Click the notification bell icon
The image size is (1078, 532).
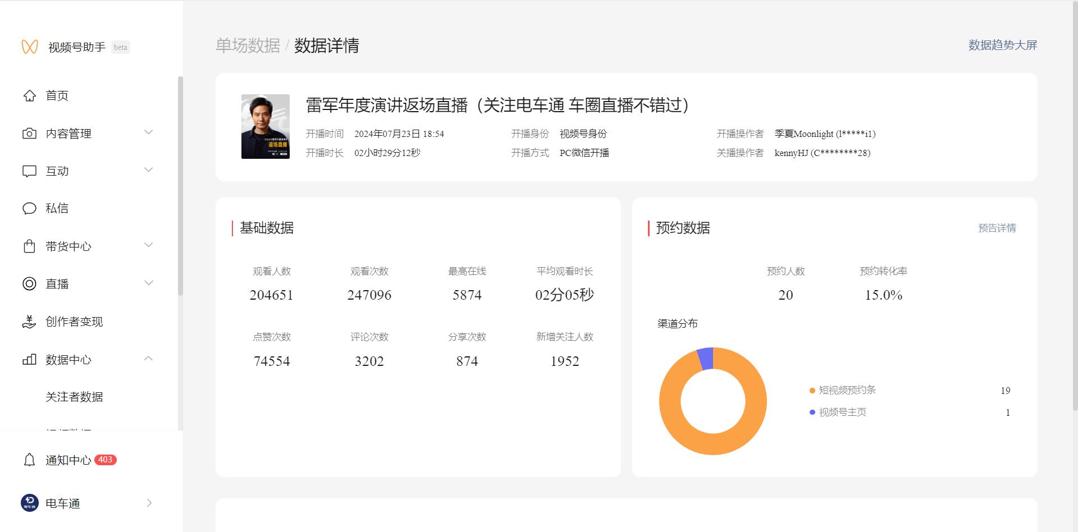(29, 460)
